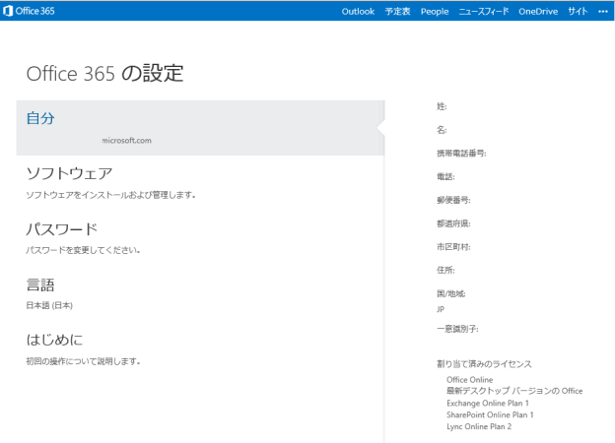This screenshot has width=615, height=443.
Task: Click the Office 365 の設定 page heading
Action: [x=104, y=73]
